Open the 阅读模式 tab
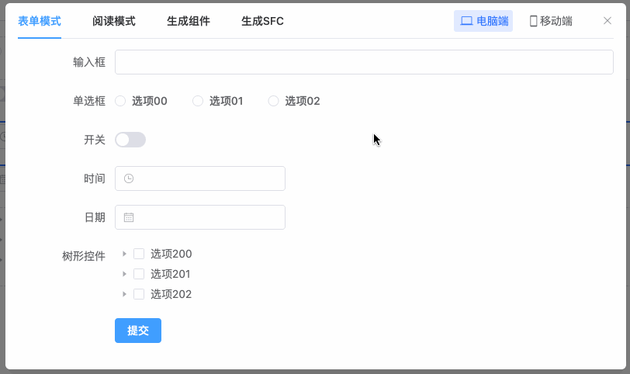Image resolution: width=630 pixels, height=374 pixels. [114, 21]
